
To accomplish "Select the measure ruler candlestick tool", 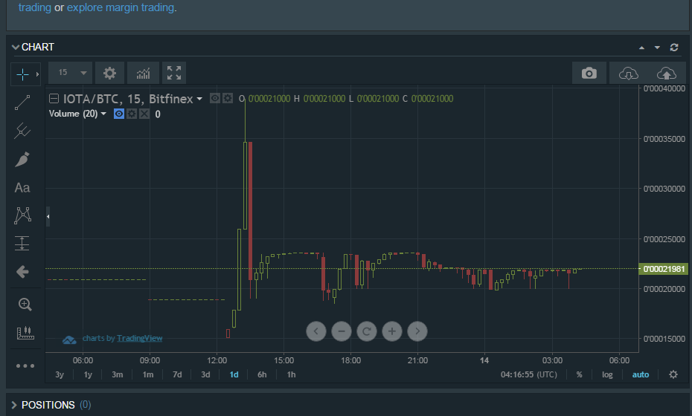I will click(x=25, y=333).
